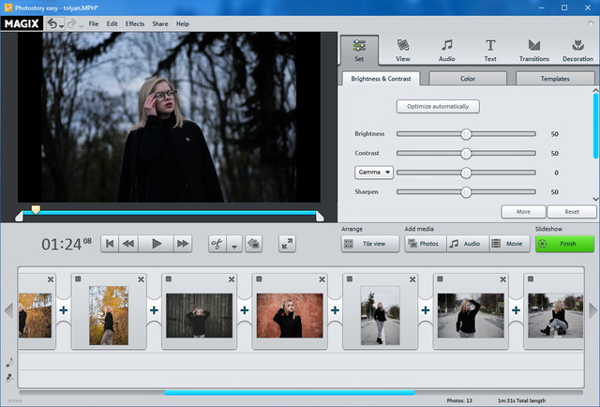This screenshot has height=407, width=600.
Task: Open the Transitions panel
Action: [x=534, y=50]
